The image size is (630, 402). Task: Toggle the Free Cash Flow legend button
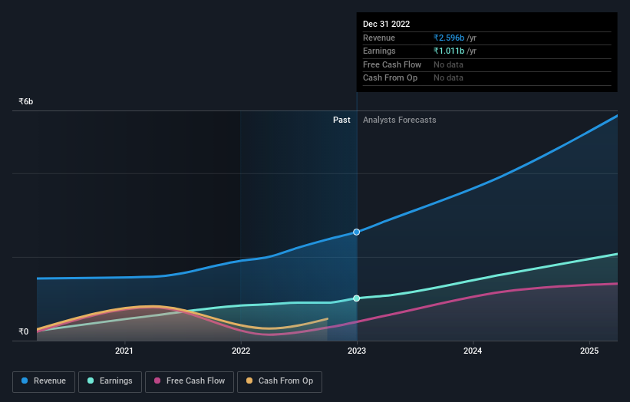tap(190, 381)
